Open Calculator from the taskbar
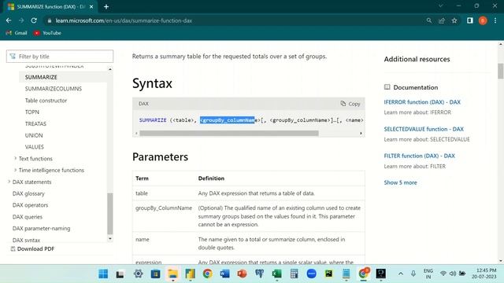The image size is (504, 283). (294, 274)
